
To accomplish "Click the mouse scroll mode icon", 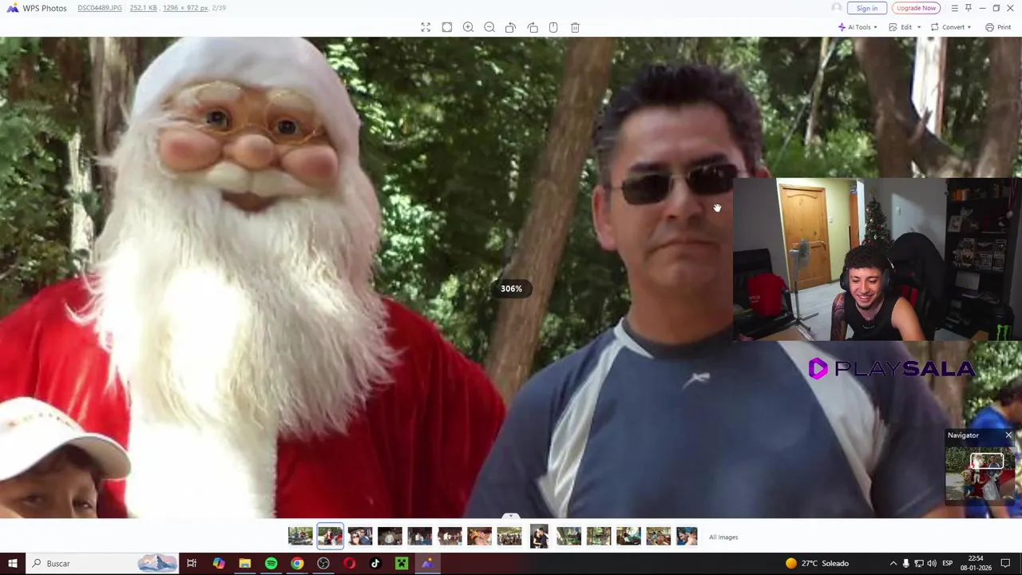I will (x=553, y=27).
